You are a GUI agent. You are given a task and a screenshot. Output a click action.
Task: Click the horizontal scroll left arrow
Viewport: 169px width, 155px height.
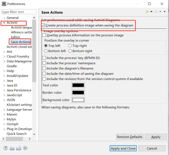click(x=3, y=139)
